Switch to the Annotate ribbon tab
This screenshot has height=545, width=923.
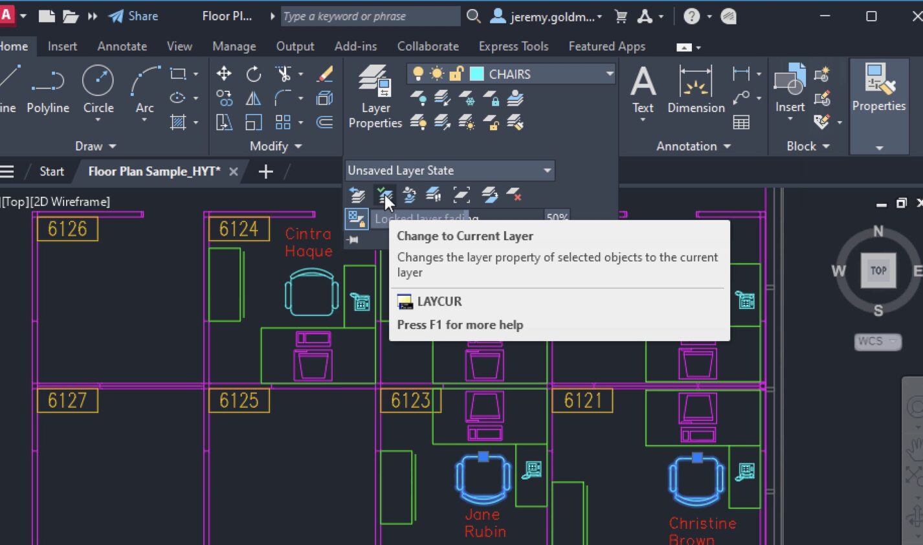pos(122,46)
